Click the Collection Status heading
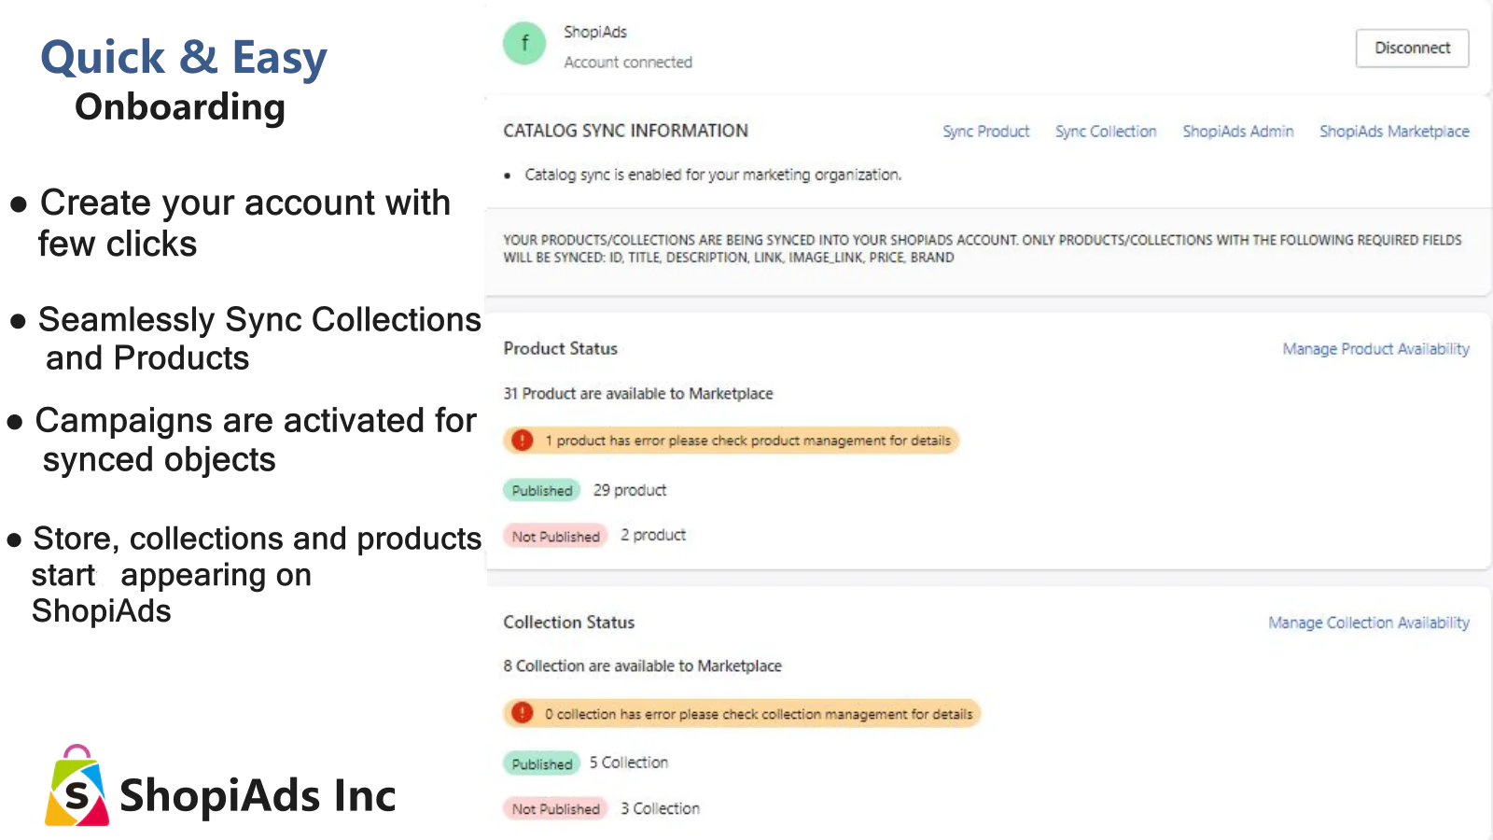This screenshot has height=840, width=1493. coord(568,622)
